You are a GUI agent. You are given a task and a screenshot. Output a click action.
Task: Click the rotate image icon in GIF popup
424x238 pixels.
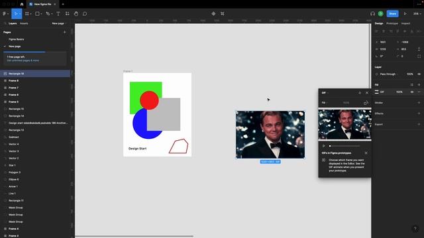coord(366,103)
